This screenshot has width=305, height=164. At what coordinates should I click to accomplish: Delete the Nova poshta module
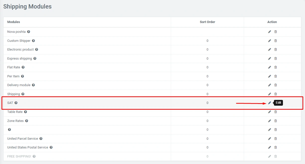pyautogui.click(x=275, y=32)
